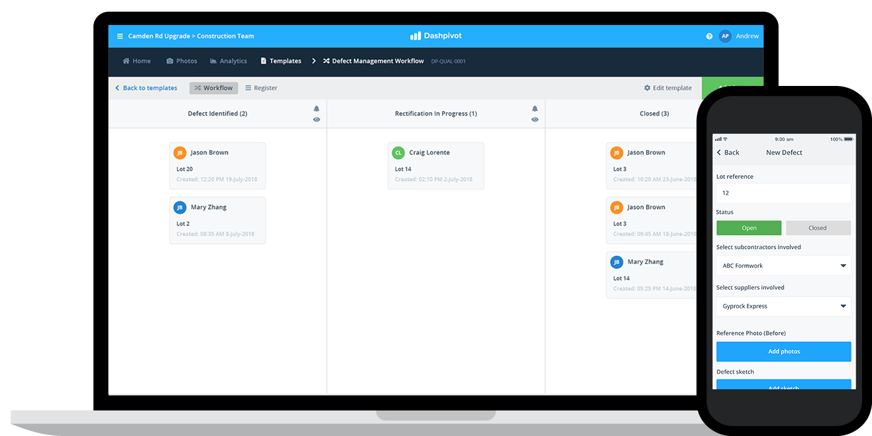This screenshot has width=872, height=436.
Task: Click the help question mark icon
Action: click(709, 36)
